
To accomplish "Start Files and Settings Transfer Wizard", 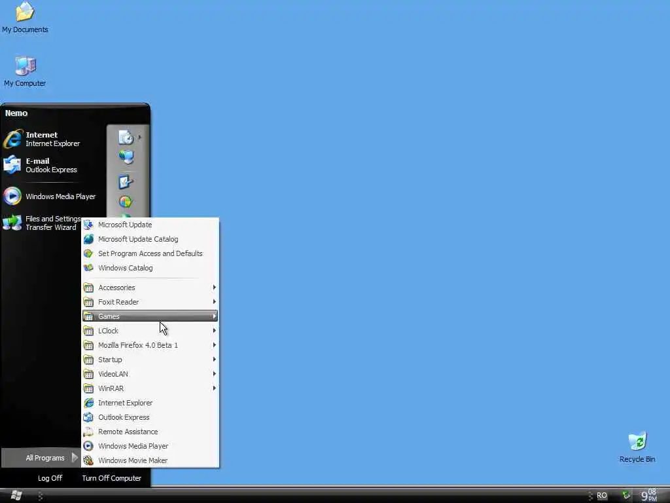I will point(43,223).
